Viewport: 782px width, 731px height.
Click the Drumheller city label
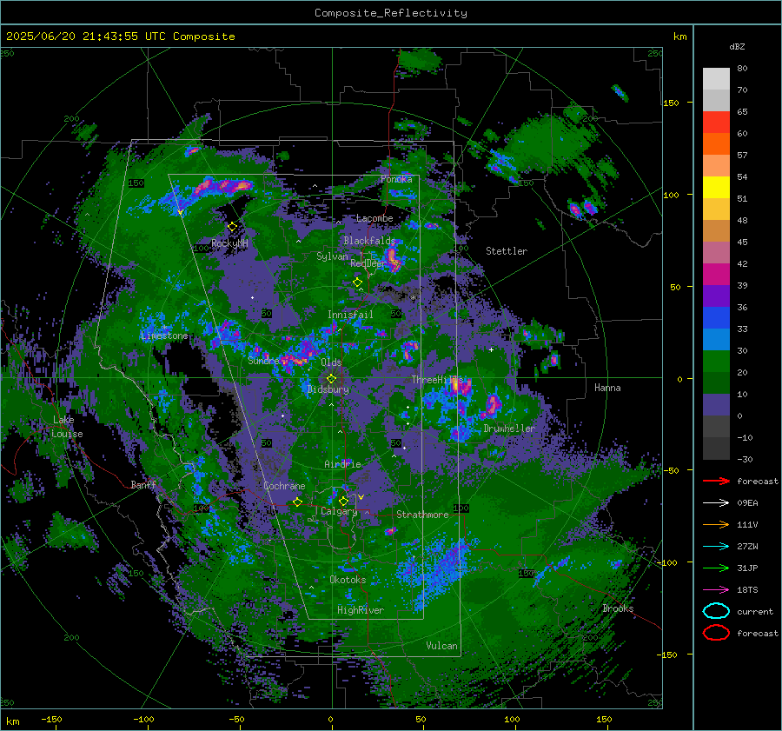click(509, 429)
